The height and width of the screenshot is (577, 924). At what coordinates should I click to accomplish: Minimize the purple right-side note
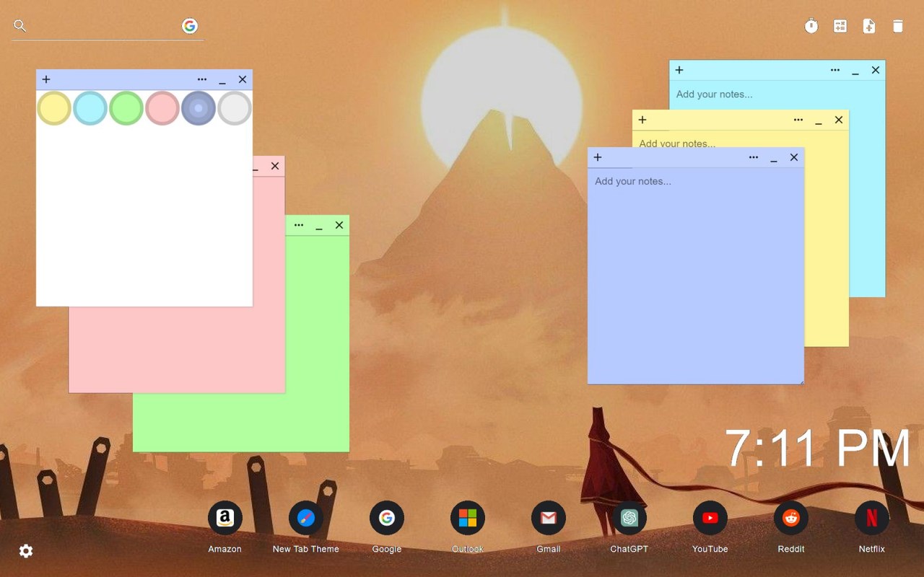pyautogui.click(x=774, y=159)
